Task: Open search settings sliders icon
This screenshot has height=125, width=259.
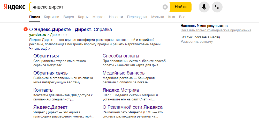Action: [x=217, y=7]
